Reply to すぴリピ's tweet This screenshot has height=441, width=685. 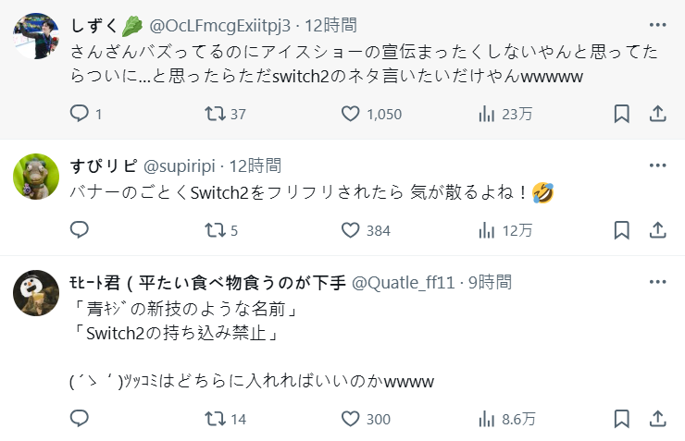tap(81, 230)
